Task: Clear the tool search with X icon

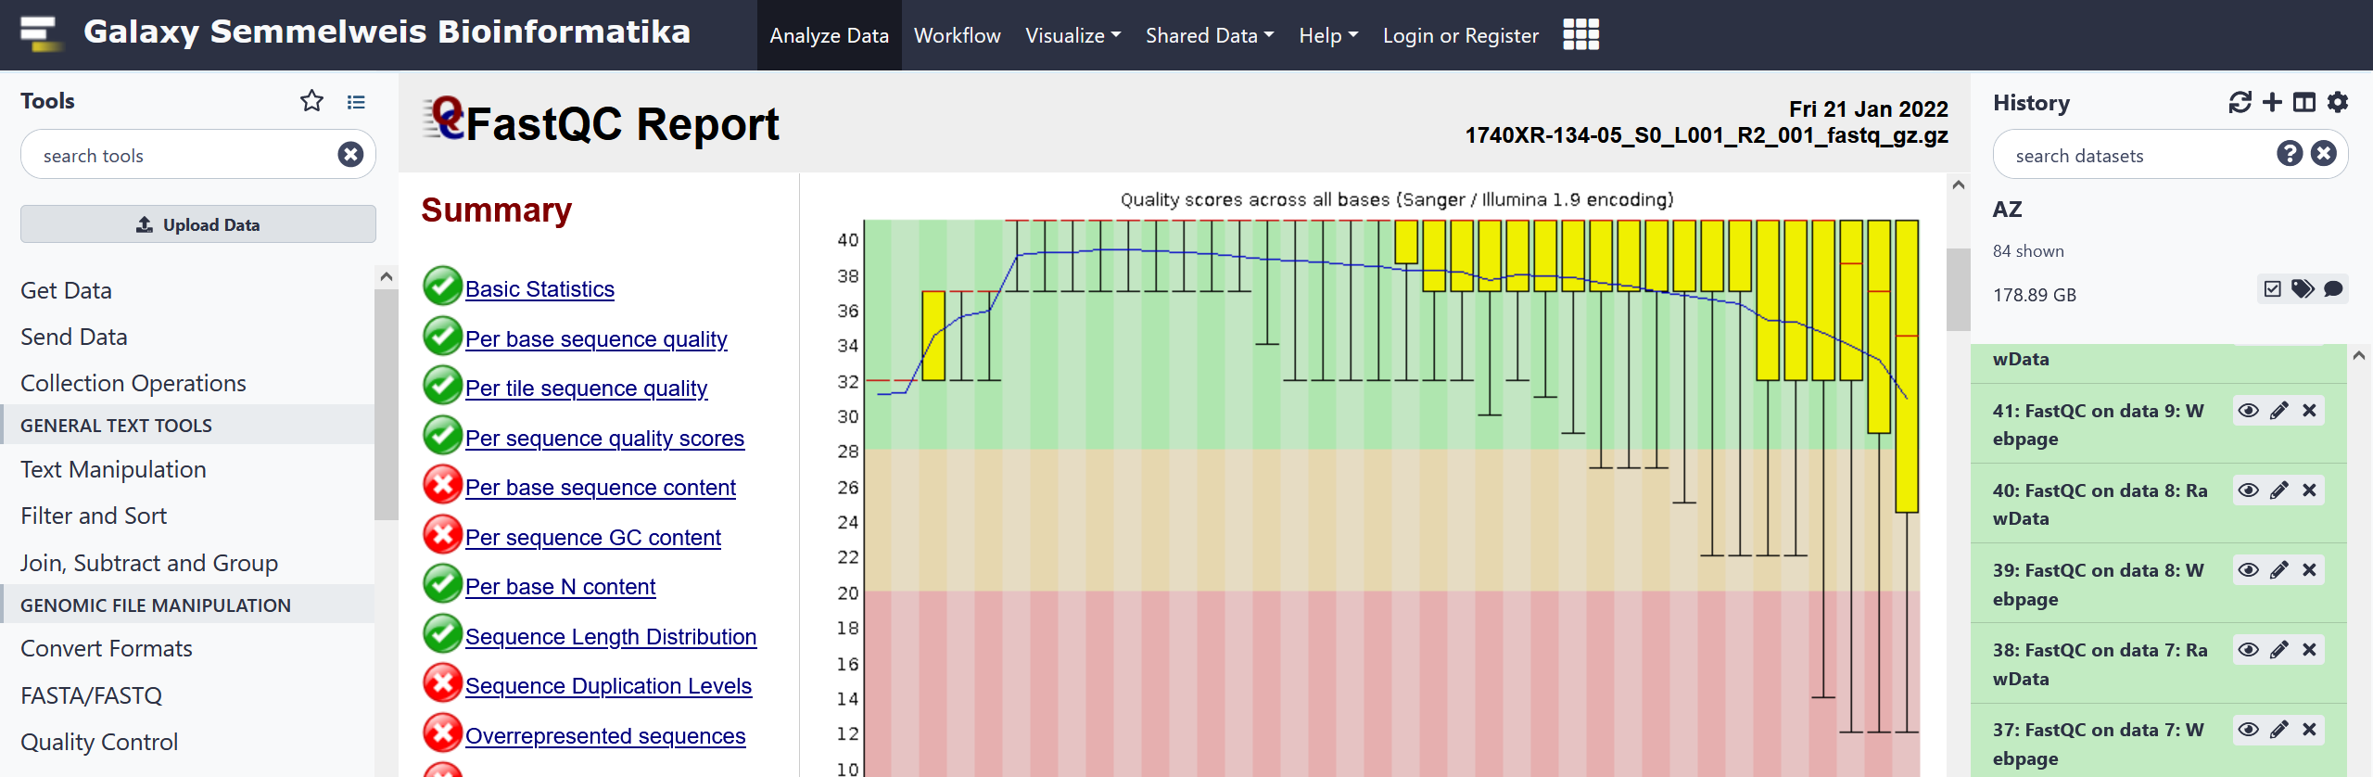Action: click(350, 154)
